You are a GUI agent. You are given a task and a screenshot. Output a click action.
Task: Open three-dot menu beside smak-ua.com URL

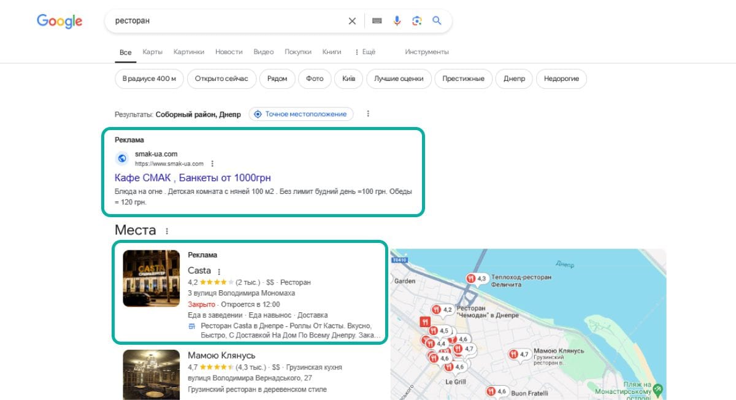(212, 164)
